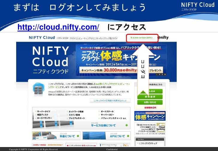Click the パフォーマンスチャート feature item
This screenshot has height=151, width=218.
click(111, 118)
